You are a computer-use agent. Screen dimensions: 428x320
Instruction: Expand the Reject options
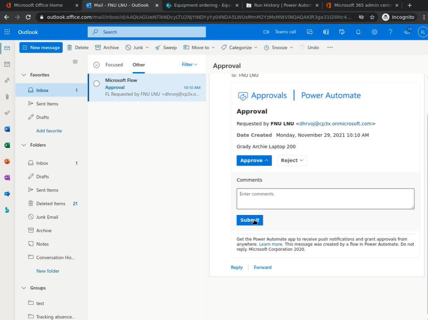292,160
